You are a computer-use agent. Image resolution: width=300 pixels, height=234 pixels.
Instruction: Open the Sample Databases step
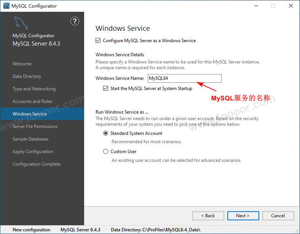pos(30,139)
